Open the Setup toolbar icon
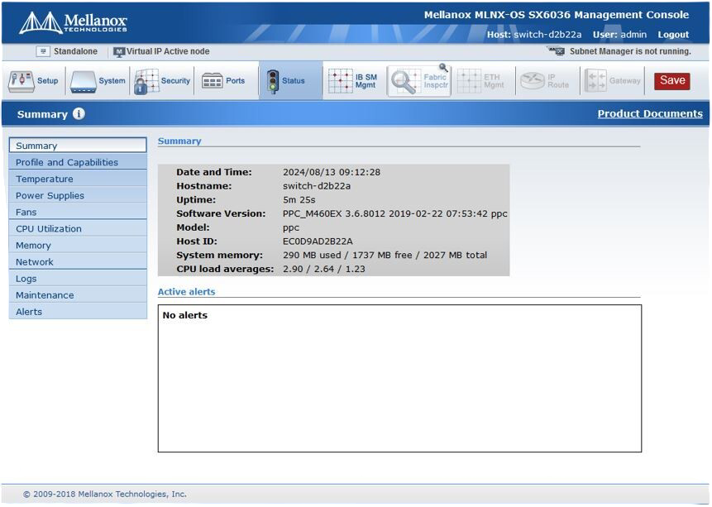 tap(21, 81)
